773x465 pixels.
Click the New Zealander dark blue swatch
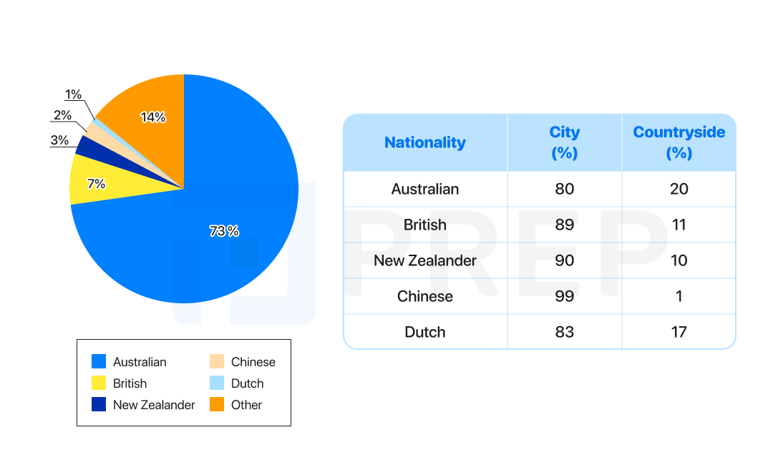[x=99, y=404]
